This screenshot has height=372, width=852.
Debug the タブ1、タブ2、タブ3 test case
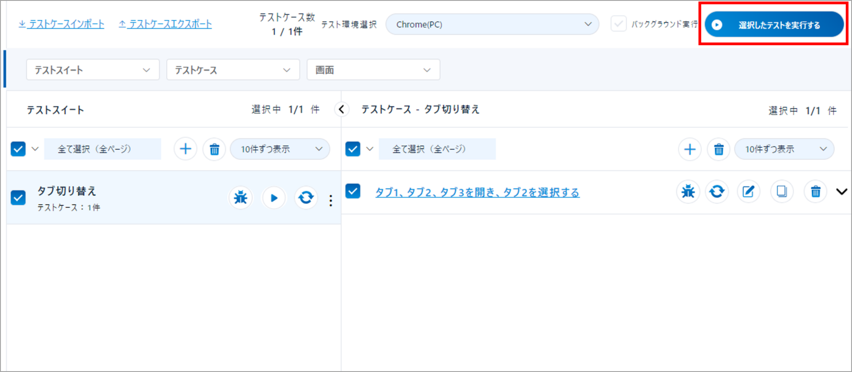pyautogui.click(x=688, y=192)
